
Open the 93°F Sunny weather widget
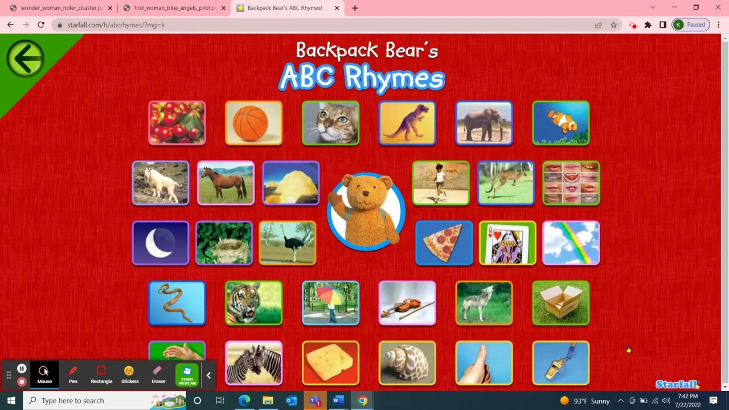585,401
